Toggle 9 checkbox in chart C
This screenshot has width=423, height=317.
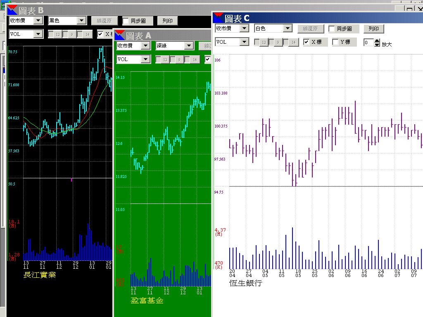point(271,42)
